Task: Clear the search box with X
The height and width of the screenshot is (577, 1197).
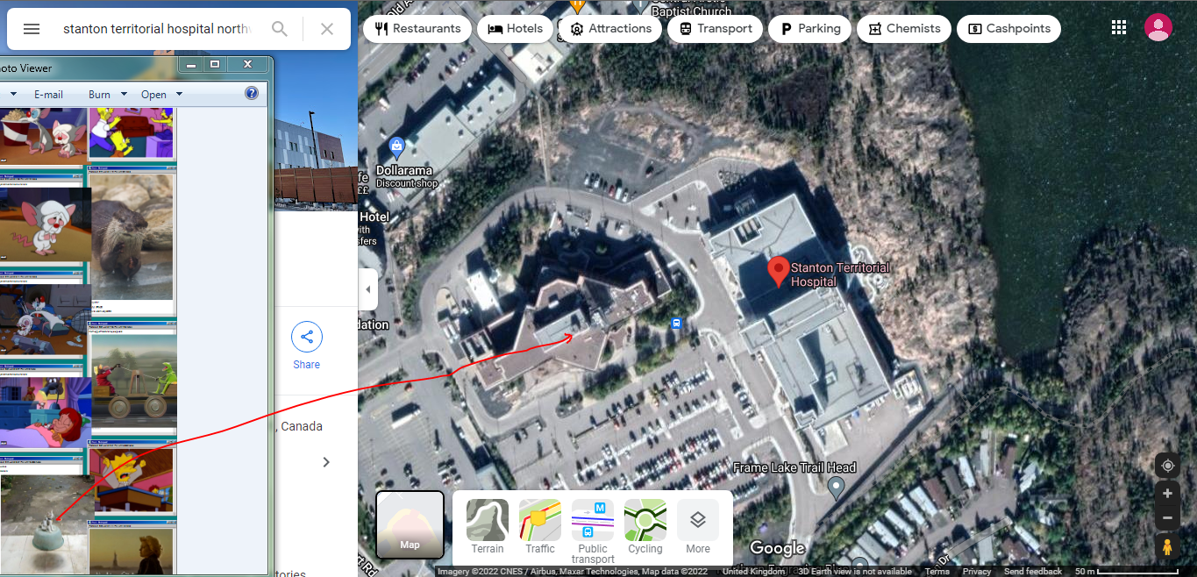Action: [327, 29]
